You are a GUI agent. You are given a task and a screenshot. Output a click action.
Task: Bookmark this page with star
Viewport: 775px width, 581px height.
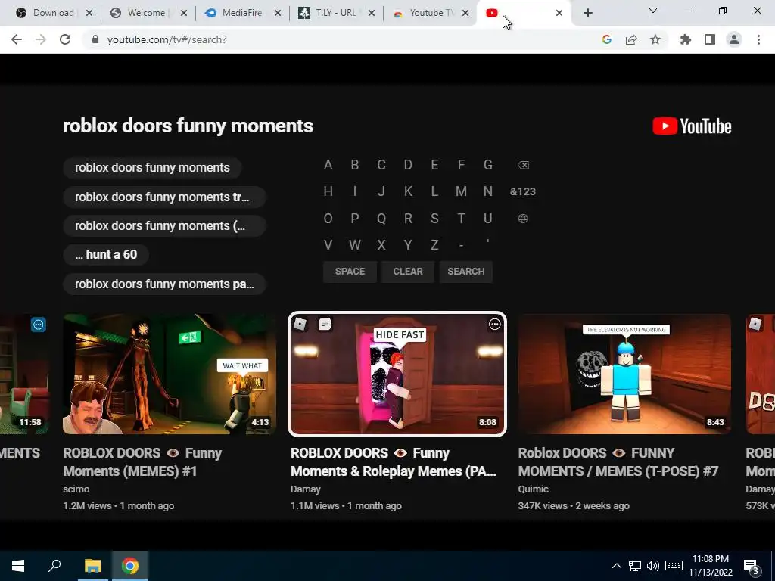coord(655,39)
